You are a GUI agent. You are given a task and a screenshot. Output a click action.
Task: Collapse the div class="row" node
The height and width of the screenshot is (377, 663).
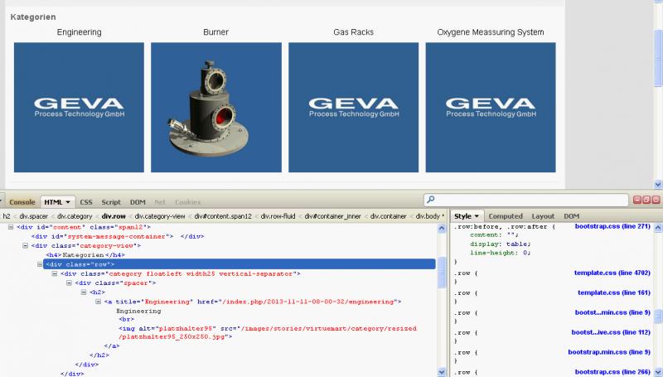pyautogui.click(x=41, y=264)
